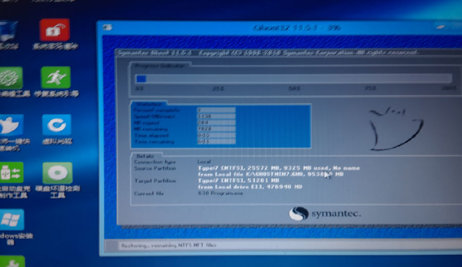Click status bar text Restoring remaining NTFS MFT files
The image size is (462, 267).
[x=169, y=245]
